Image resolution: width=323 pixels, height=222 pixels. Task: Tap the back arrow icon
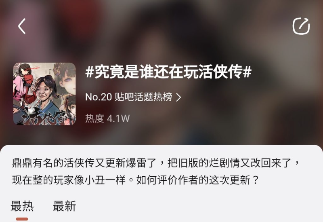(22, 26)
